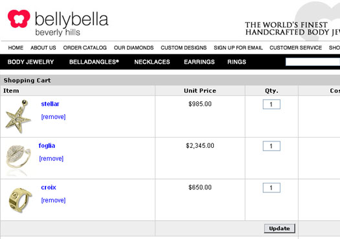
Task: Browse the NECKLACES category
Action: [x=152, y=62]
